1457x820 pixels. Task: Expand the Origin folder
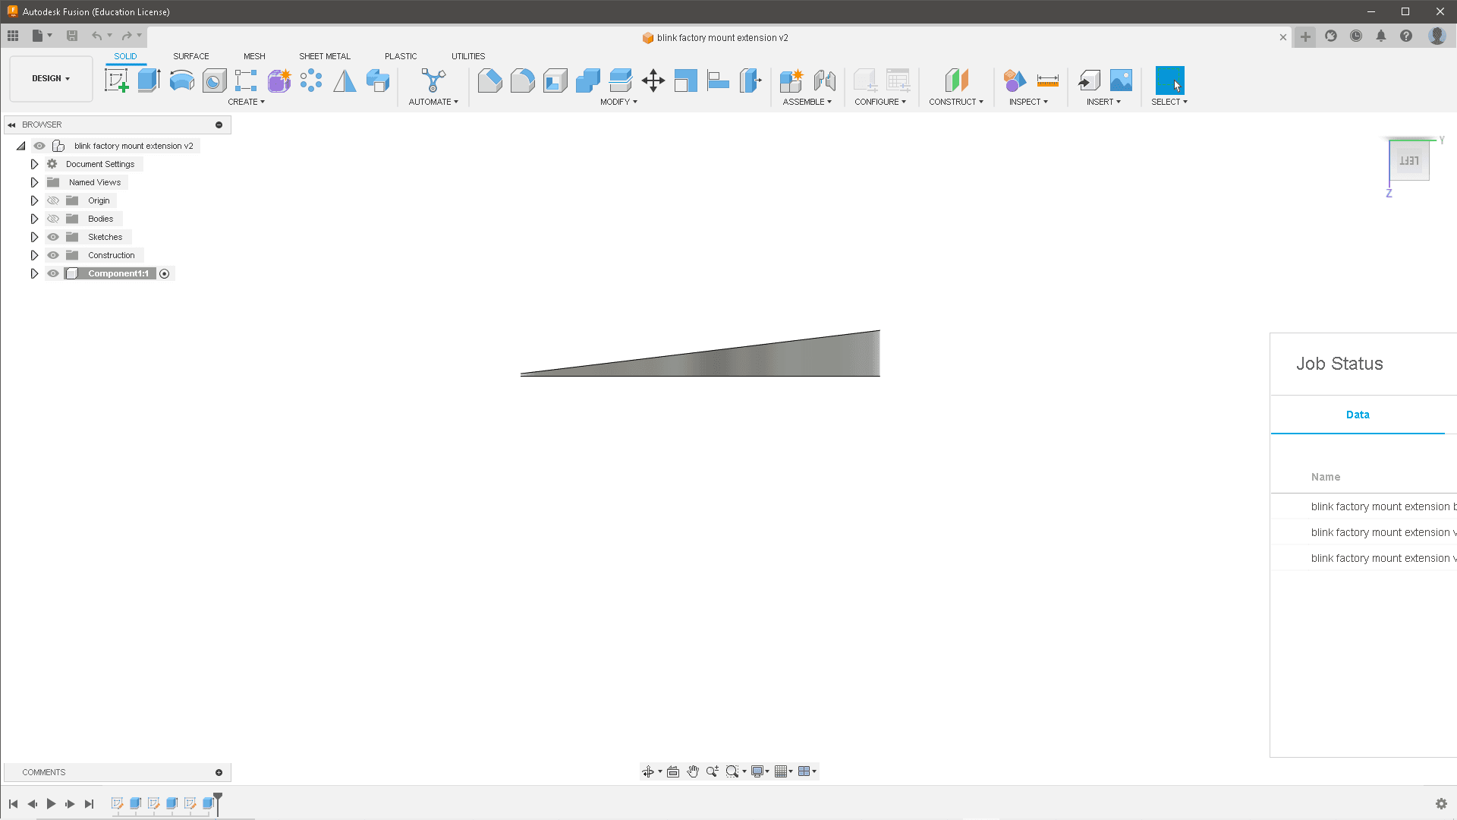(34, 200)
